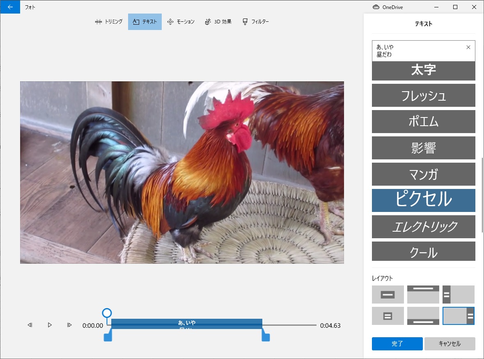The width and height of the screenshot is (484, 359).
Task: Clear text with the X in text box
Action: (x=468, y=47)
